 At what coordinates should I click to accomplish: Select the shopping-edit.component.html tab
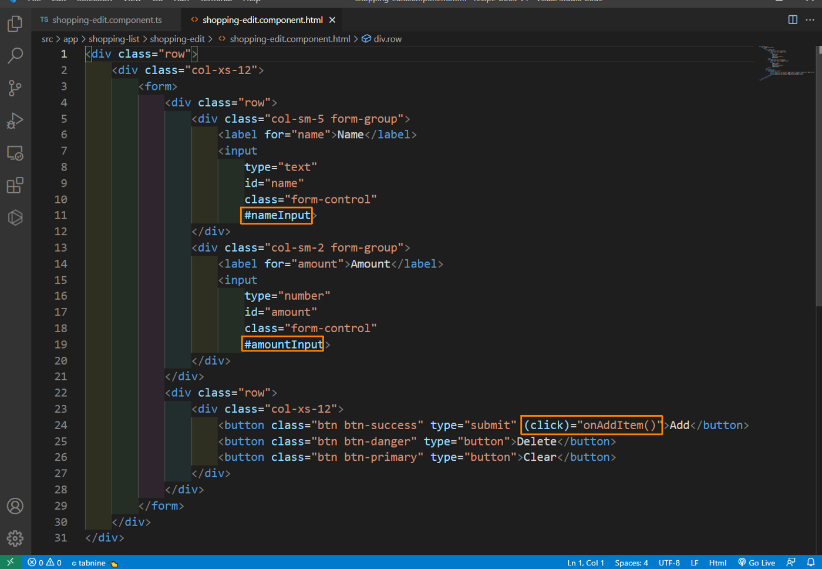pos(262,20)
